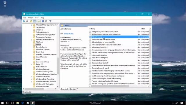
Task: Switch to the Standard tab
Action: pyautogui.click(x=73, y=89)
